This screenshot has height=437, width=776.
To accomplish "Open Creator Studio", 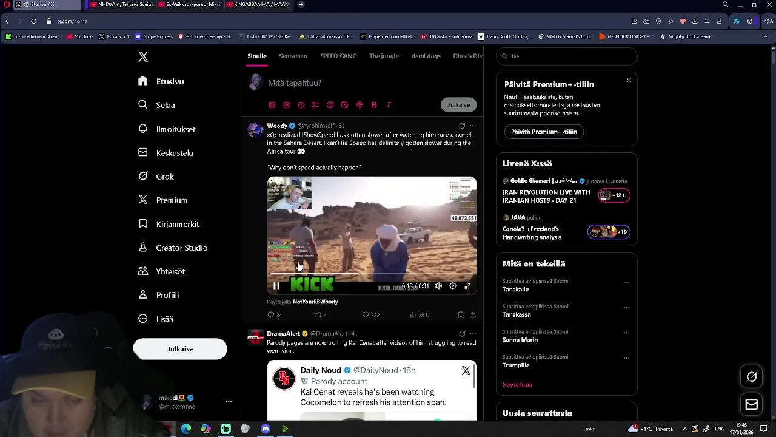I will click(173, 248).
